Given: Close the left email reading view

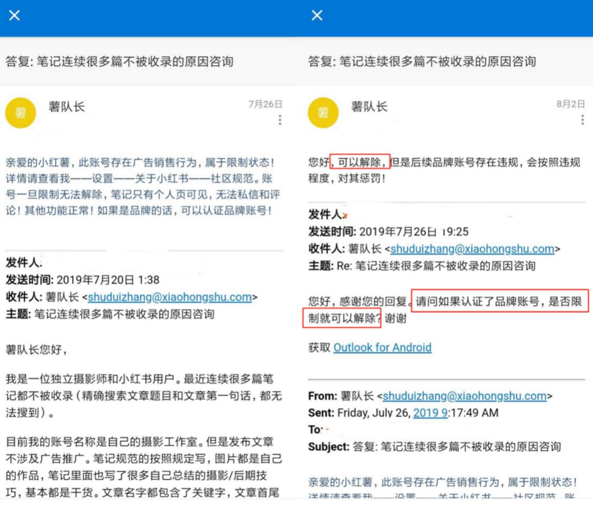Looking at the screenshot, I should tap(15, 15).
